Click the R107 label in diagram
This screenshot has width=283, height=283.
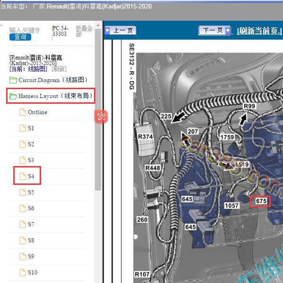pos(142,275)
